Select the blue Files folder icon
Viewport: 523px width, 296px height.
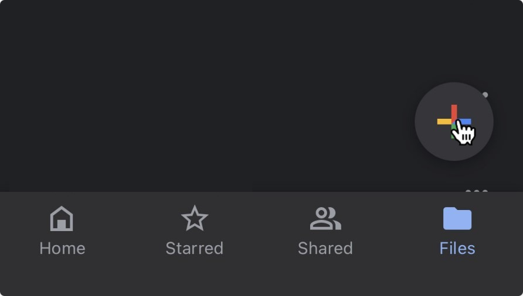[x=457, y=218]
